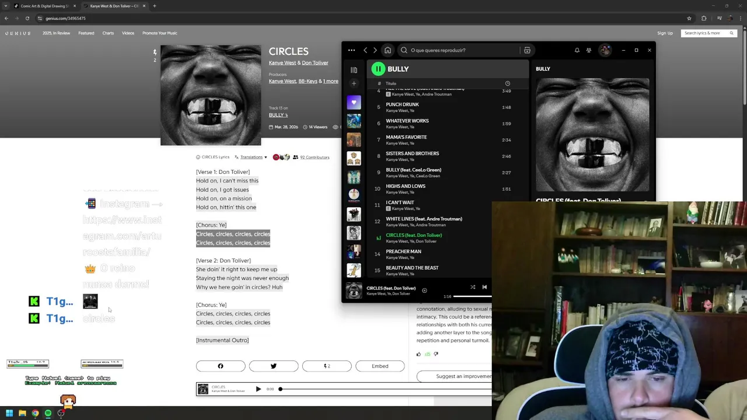Open '1 more' producers link
The width and height of the screenshot is (747, 420).
pos(330,81)
